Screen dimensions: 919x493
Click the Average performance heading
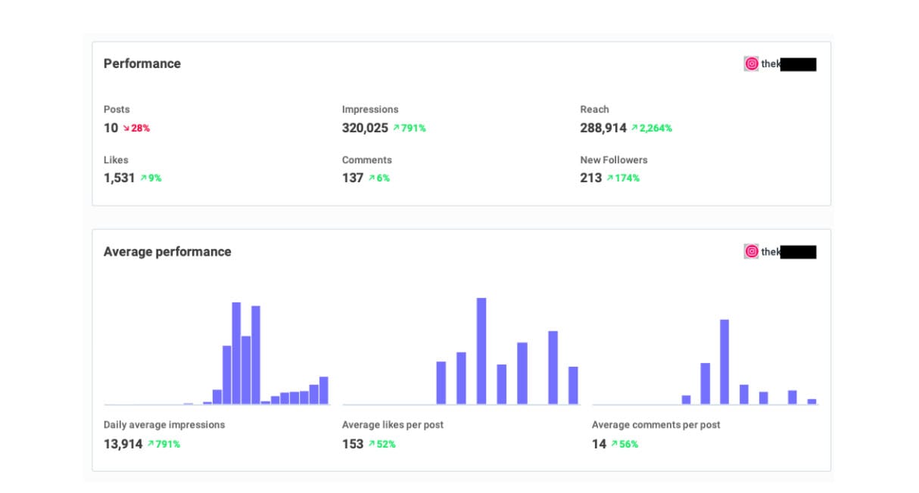pyautogui.click(x=167, y=251)
